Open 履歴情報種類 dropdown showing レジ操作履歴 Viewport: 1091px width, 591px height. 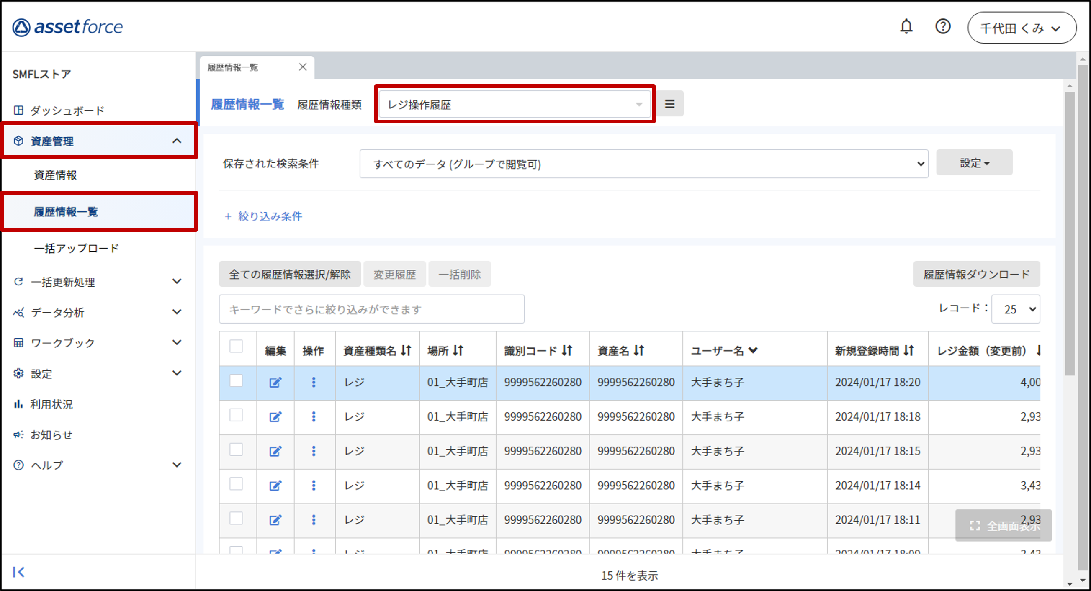coord(514,105)
